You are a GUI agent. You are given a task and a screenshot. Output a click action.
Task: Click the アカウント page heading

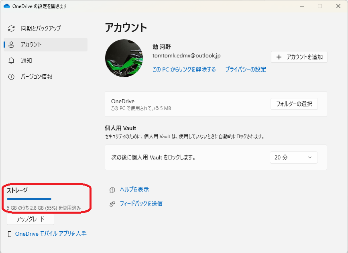126,28
